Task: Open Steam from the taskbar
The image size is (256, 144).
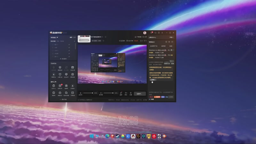Action: (117, 136)
